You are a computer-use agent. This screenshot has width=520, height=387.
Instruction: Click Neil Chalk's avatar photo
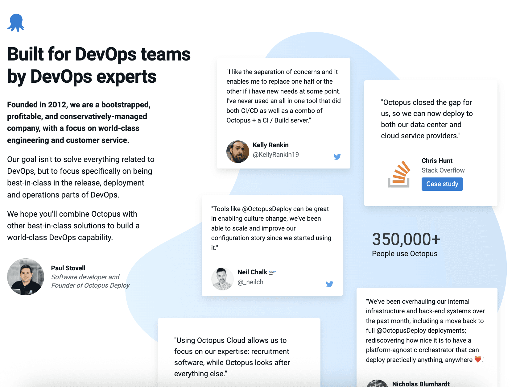tap(222, 279)
